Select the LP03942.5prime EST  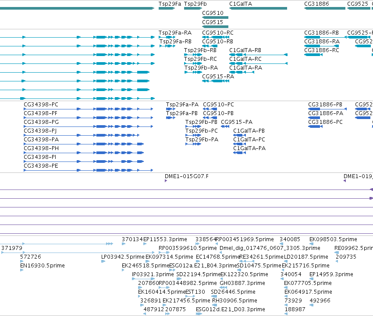point(103,261)
